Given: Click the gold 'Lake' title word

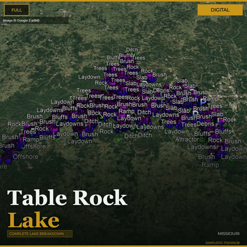Looking at the screenshot, I should (x=33, y=220).
